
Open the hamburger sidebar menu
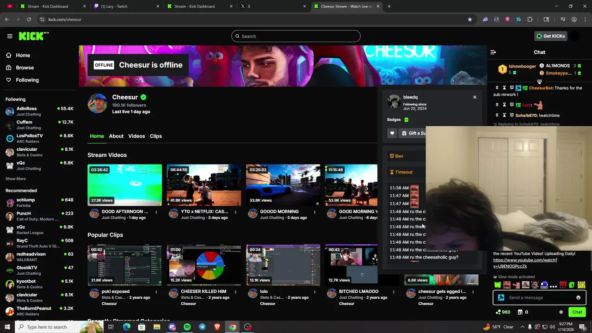[10, 36]
